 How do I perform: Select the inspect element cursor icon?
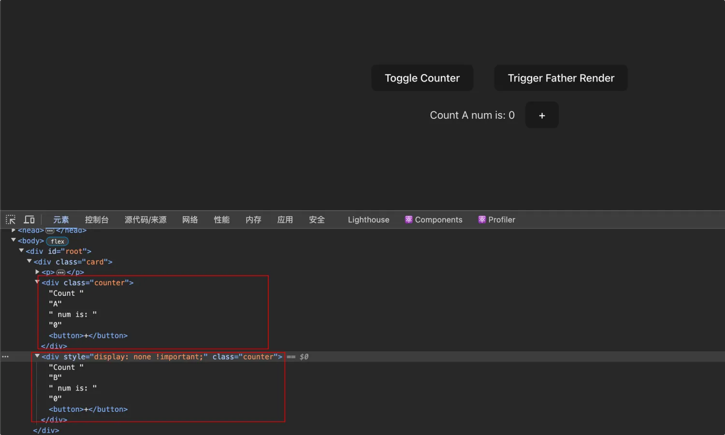click(10, 219)
